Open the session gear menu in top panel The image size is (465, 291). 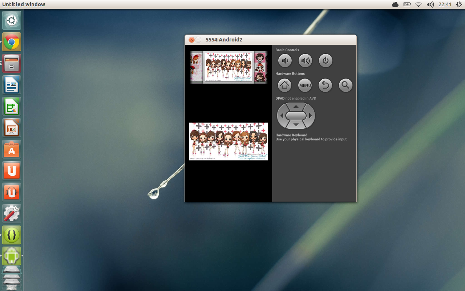(x=459, y=4)
